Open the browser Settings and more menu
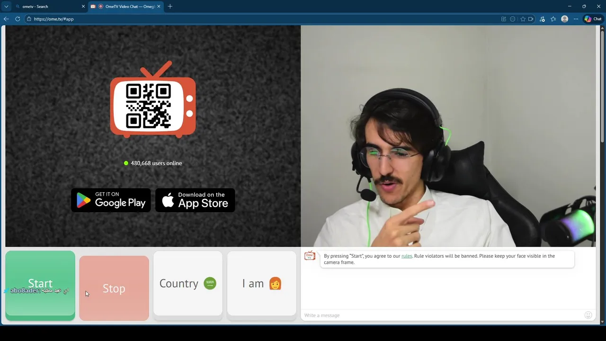The height and width of the screenshot is (341, 606). click(576, 19)
